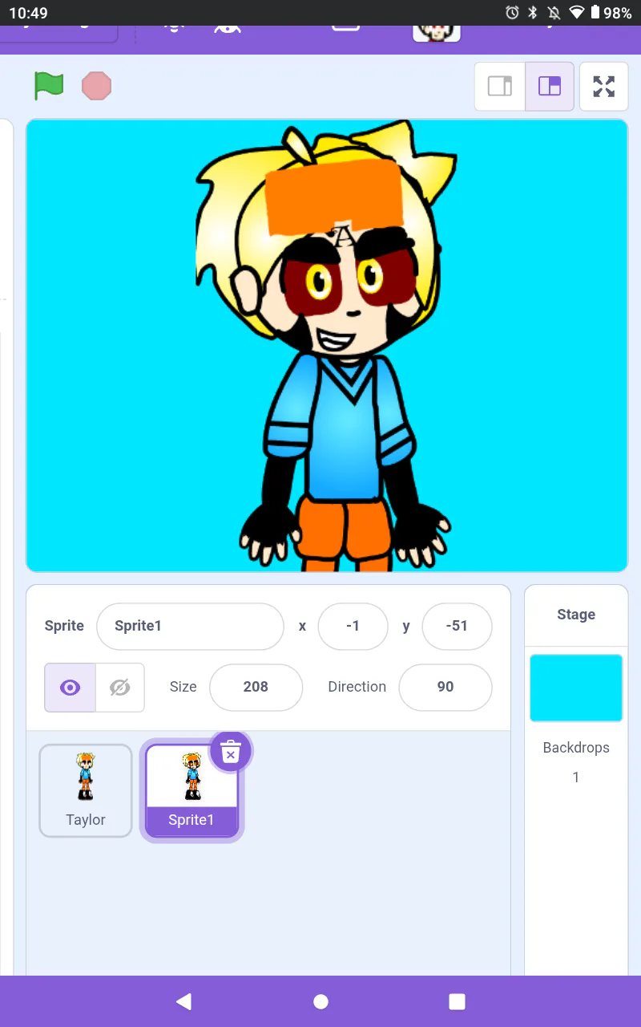
Task: Tap the Android recent apps button
Action: tap(457, 1001)
